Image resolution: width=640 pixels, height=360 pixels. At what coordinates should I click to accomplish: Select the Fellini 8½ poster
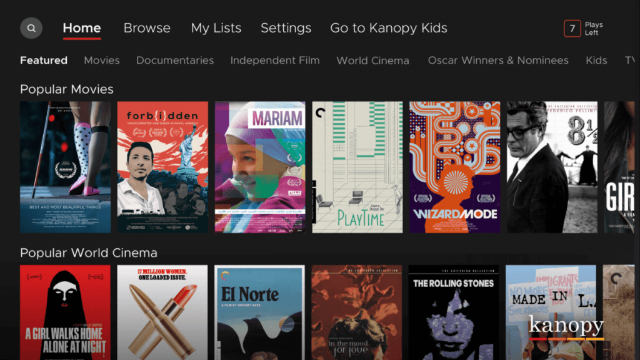point(552,167)
